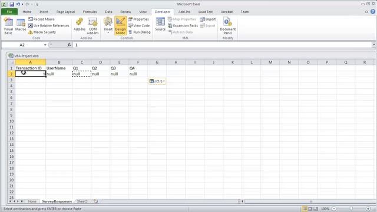Open the View ribbon tab

[x=143, y=12]
